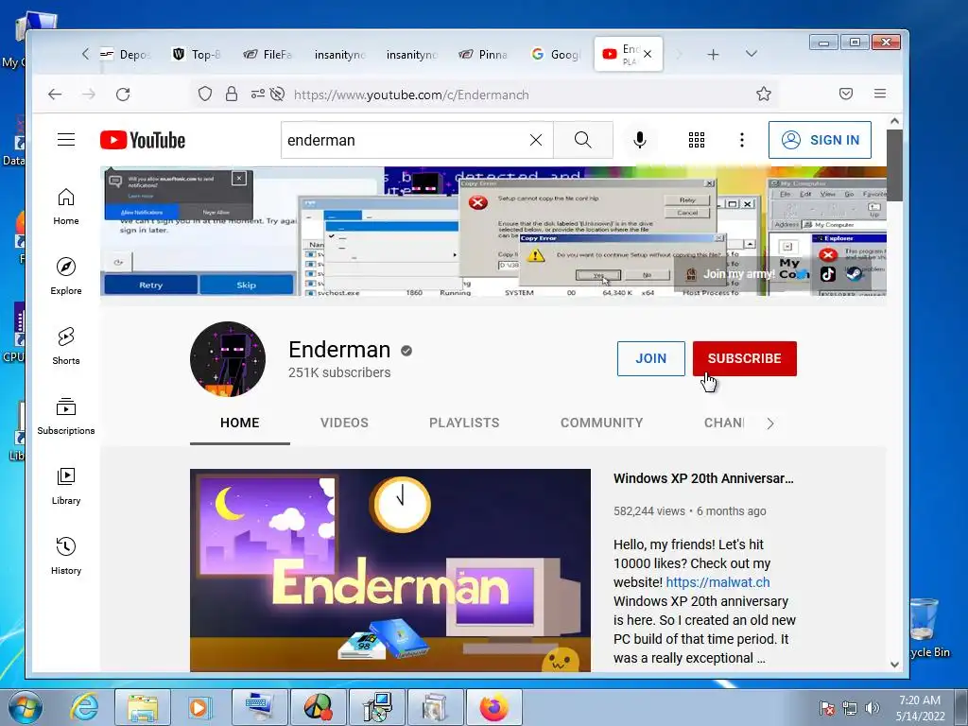968x726 pixels.
Task: List all tabs dropdown
Action: click(x=752, y=54)
